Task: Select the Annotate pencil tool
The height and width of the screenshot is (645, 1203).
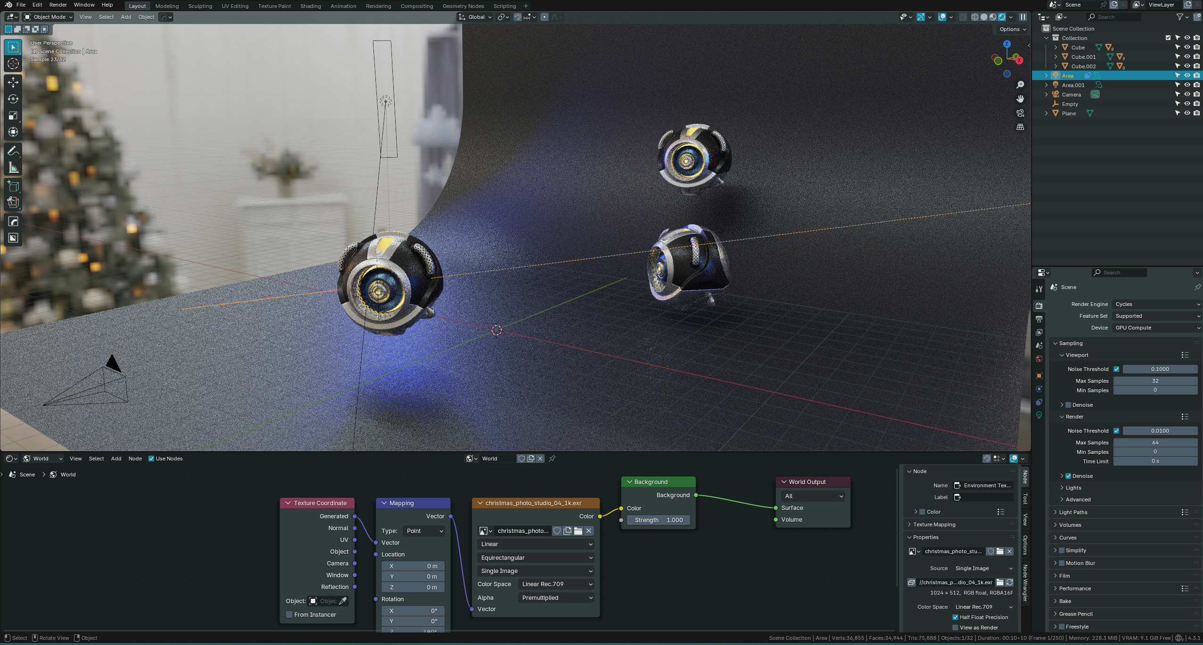Action: click(13, 151)
